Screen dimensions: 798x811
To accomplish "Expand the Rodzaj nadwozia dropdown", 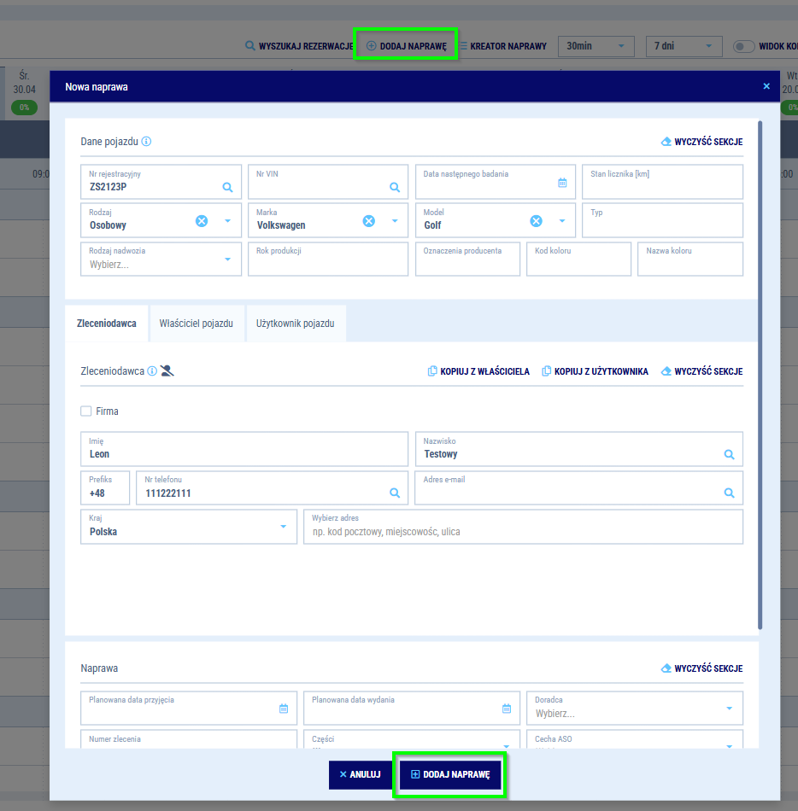I will pyautogui.click(x=227, y=260).
